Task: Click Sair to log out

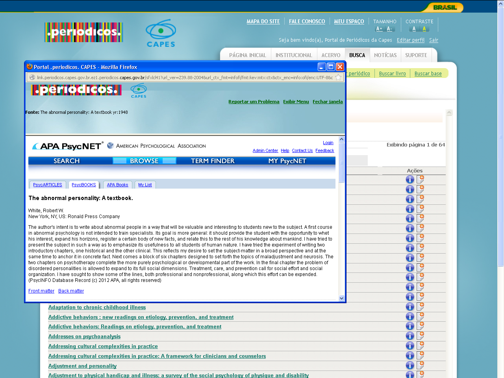Action: (x=434, y=40)
